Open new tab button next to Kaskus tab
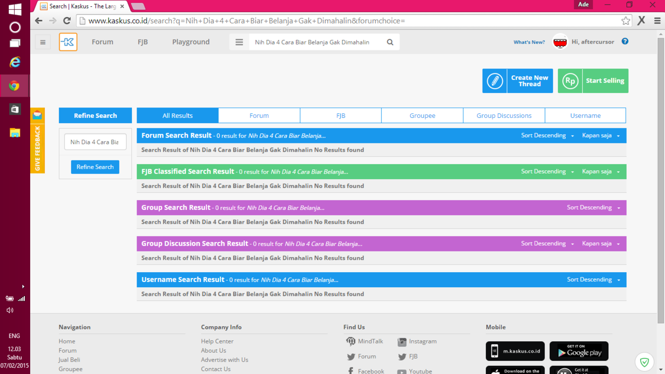665x374 pixels. tap(138, 6)
